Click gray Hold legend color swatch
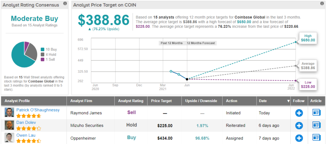The width and height of the screenshot is (326, 144). 43,54
